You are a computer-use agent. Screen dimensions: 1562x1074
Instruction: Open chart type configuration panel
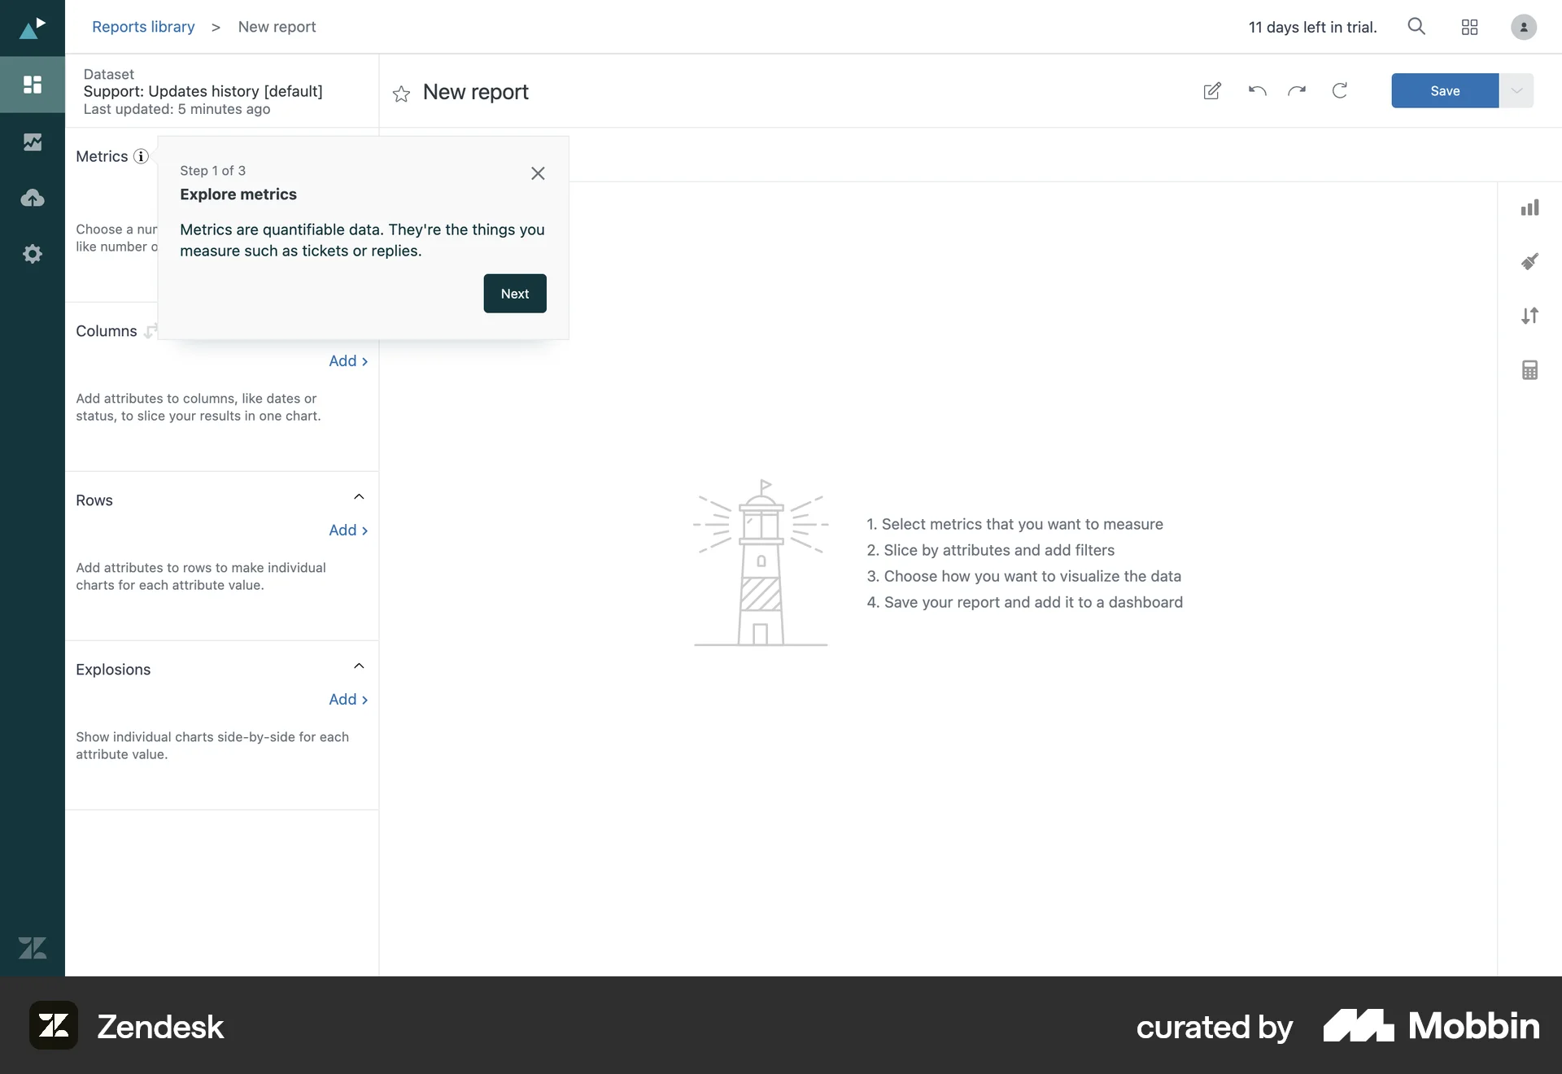[1529, 207]
